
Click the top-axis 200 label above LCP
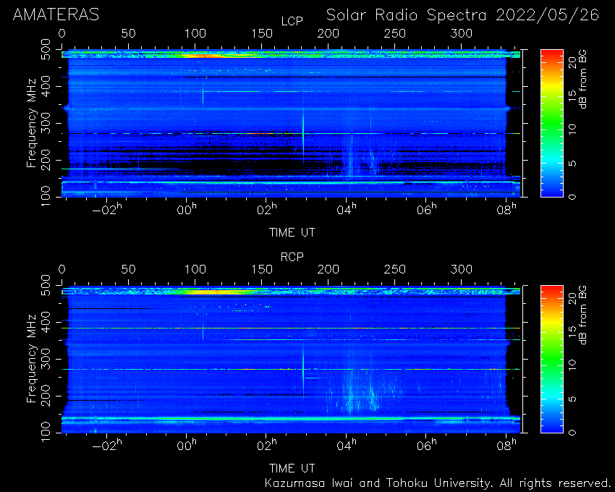[x=328, y=34]
